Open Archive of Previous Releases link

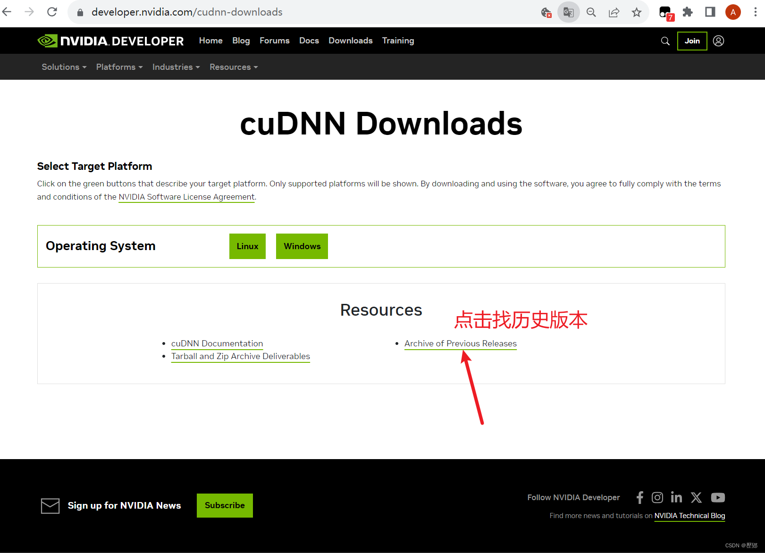point(460,344)
